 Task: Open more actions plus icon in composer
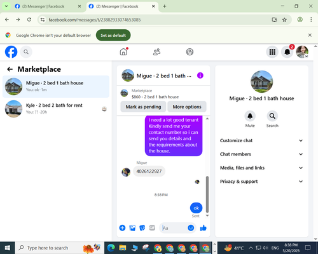coord(122,228)
